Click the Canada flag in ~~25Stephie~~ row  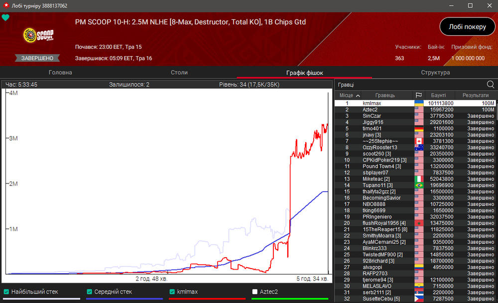point(419,141)
